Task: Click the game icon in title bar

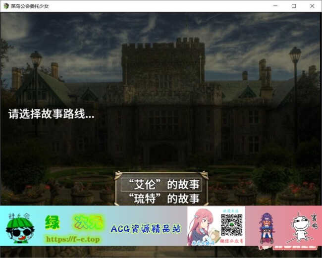Action: point(6,6)
